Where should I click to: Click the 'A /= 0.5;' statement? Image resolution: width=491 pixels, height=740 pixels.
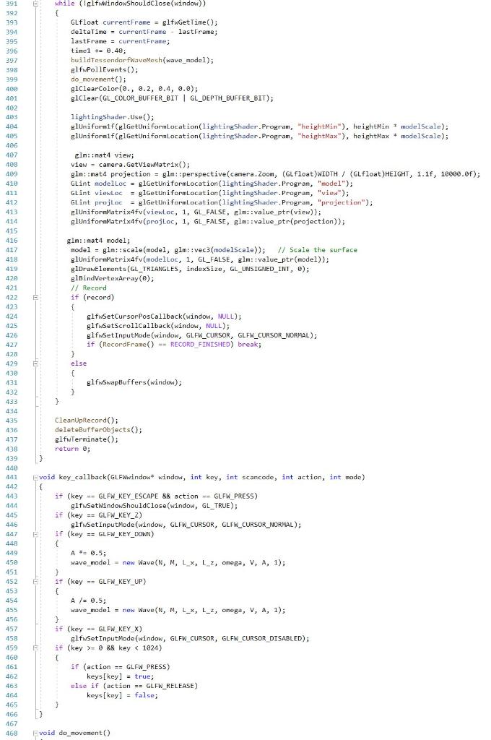click(x=88, y=601)
